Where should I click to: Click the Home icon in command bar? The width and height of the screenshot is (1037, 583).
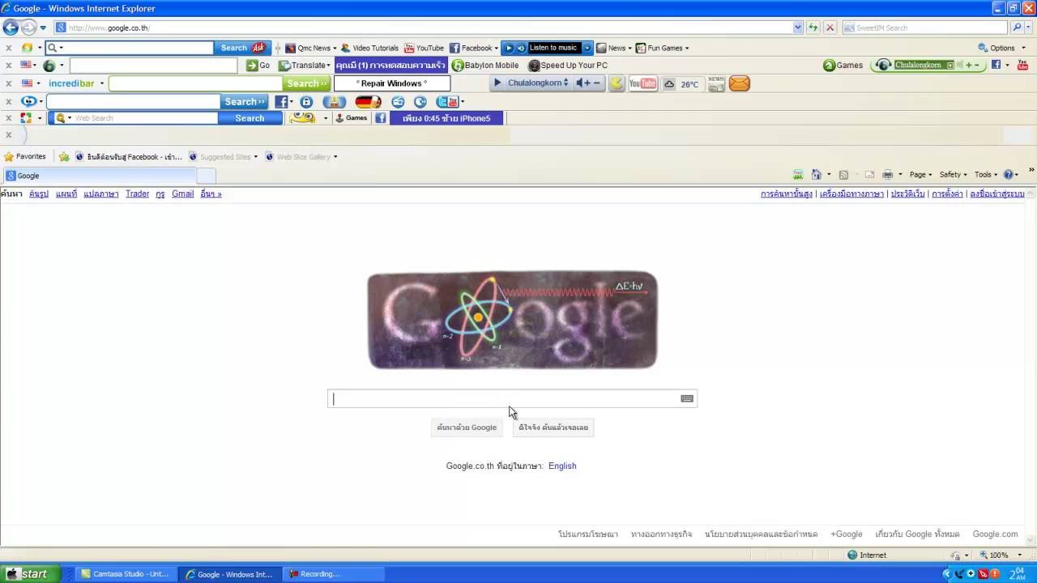coord(816,174)
